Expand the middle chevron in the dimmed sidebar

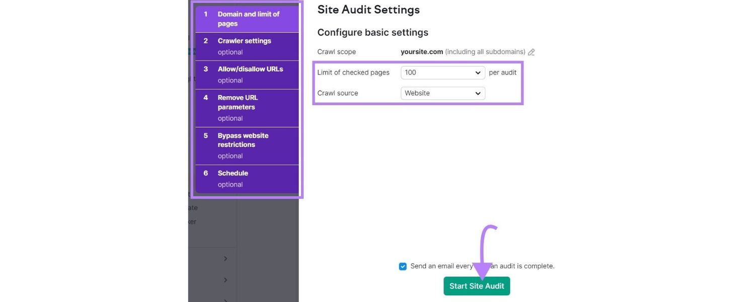pos(225,280)
